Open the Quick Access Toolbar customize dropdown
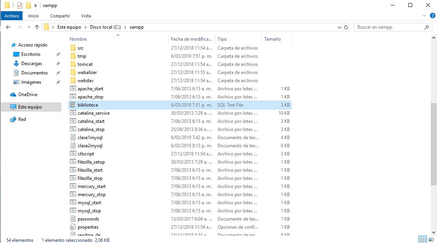 coord(36,5)
